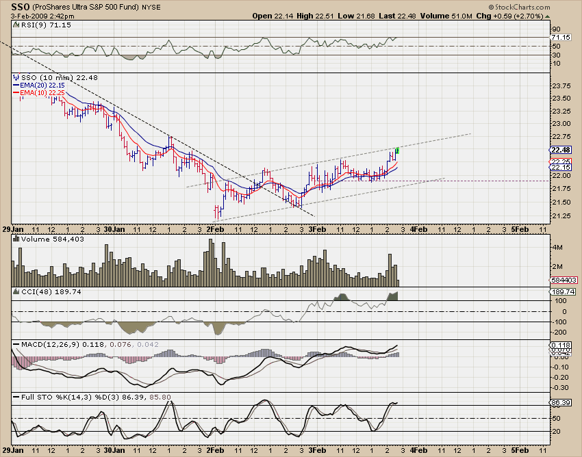Click the RSI(9) 71.15 indicator label
582x457 pixels.
[46, 25]
